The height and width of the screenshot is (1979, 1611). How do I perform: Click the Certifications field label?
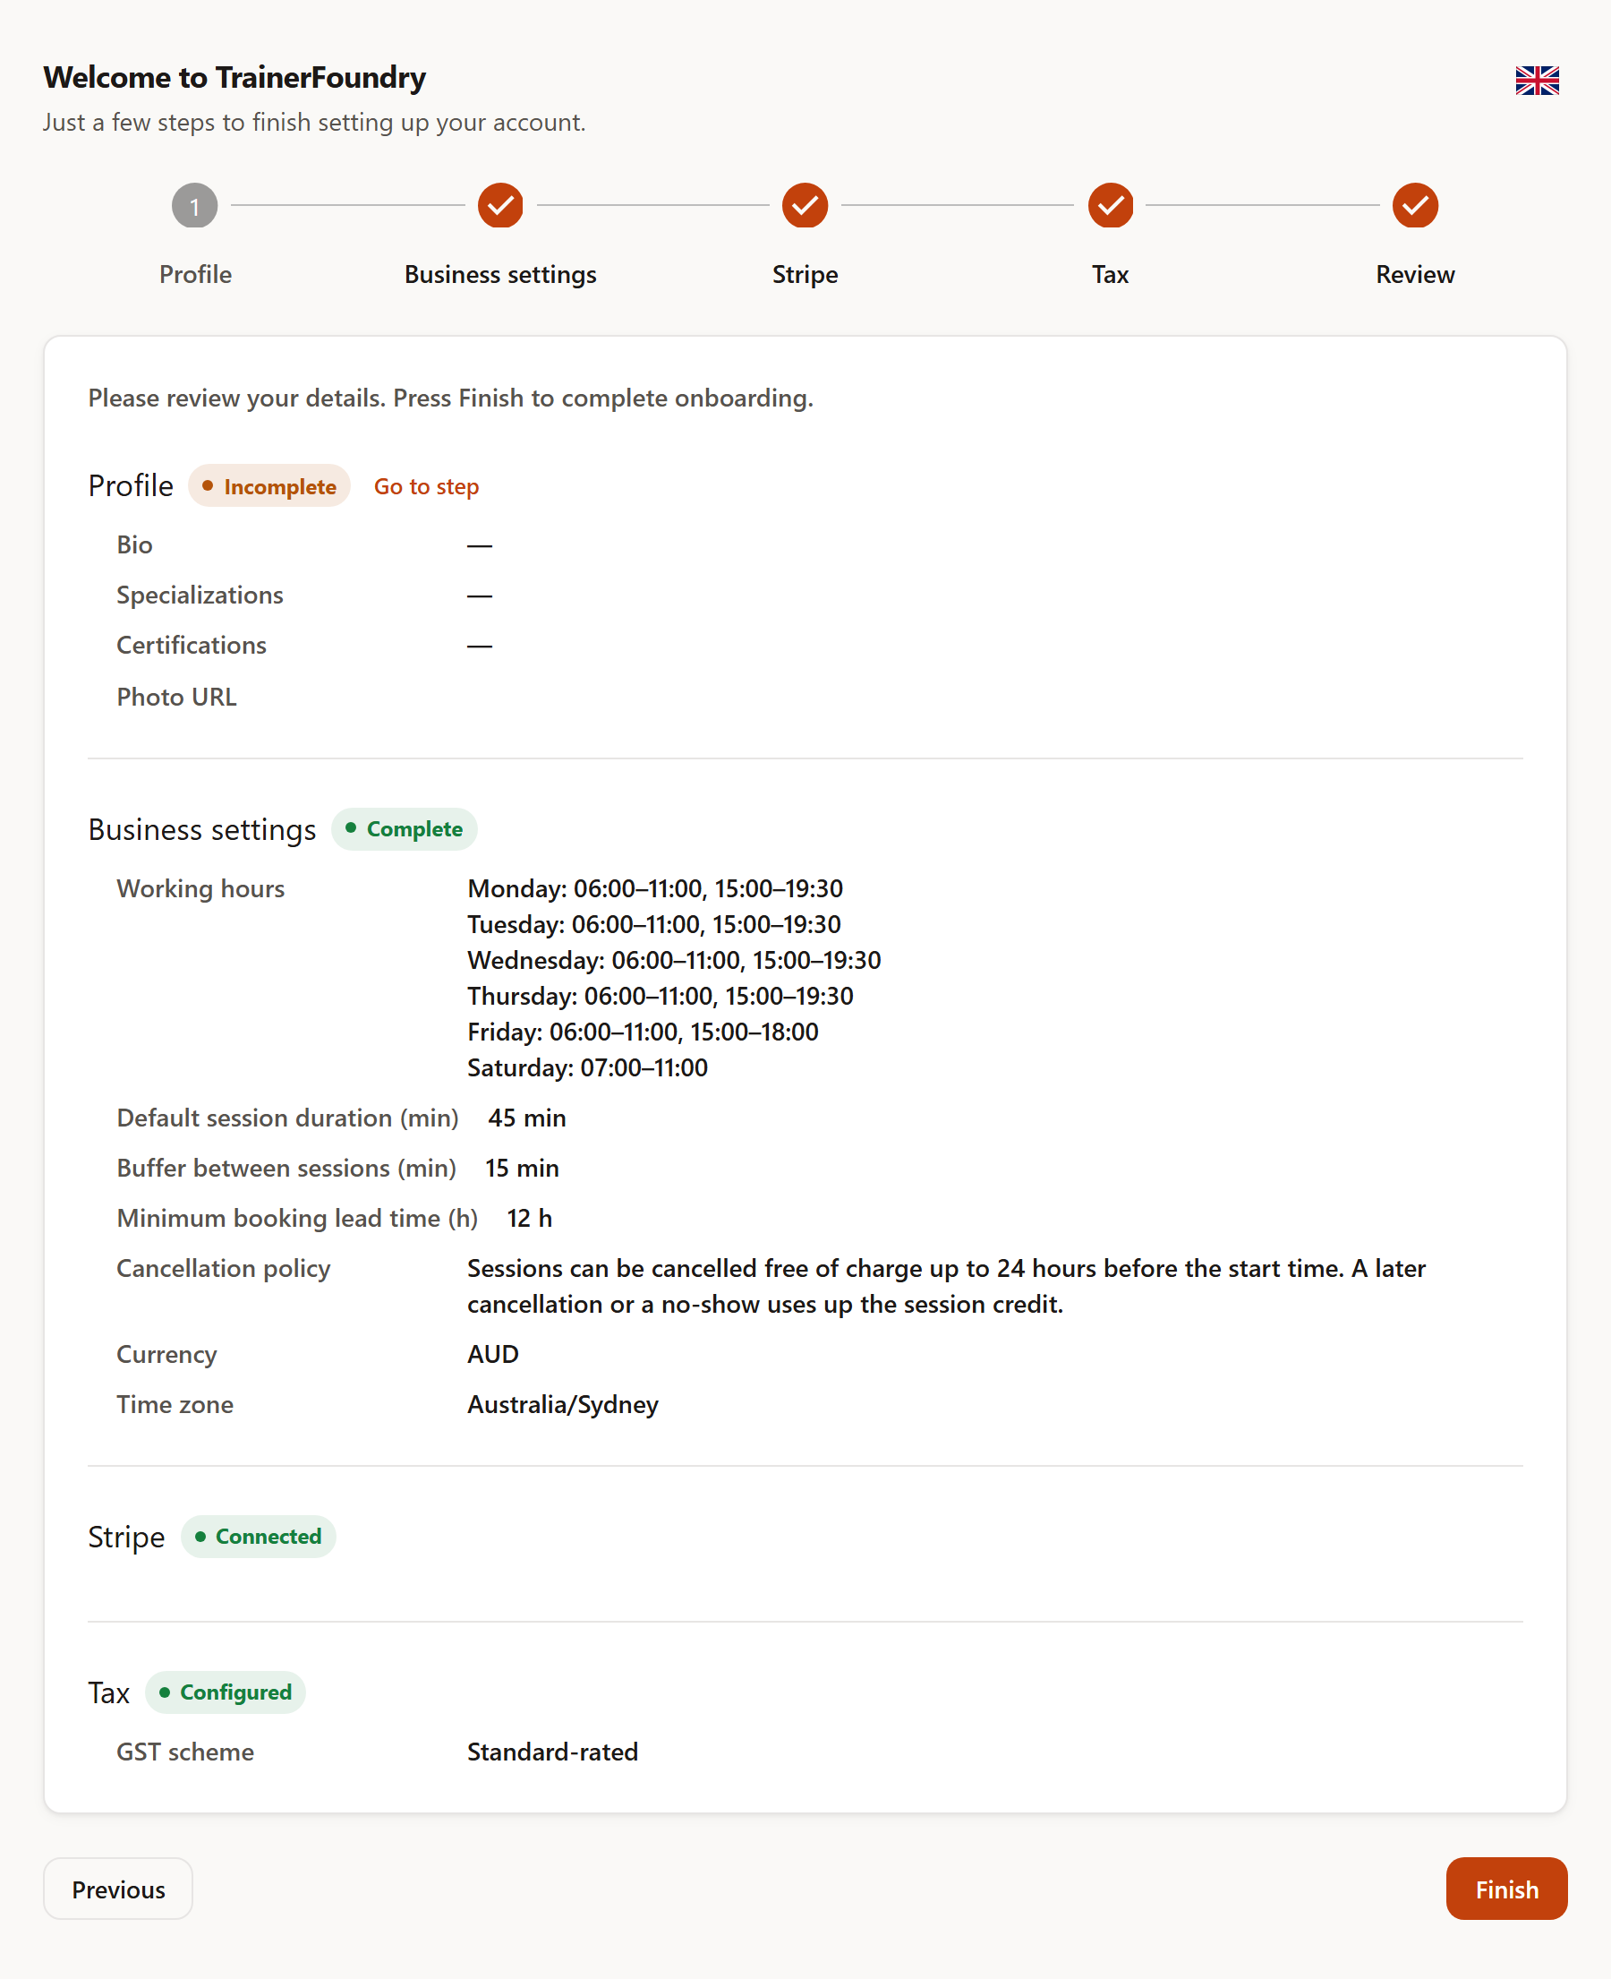click(x=192, y=645)
